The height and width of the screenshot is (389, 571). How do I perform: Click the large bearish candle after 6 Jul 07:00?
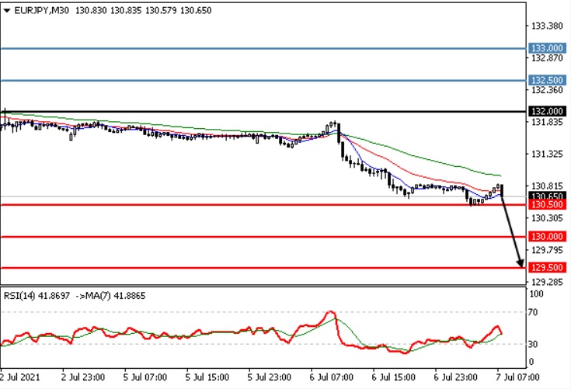pos(339,134)
